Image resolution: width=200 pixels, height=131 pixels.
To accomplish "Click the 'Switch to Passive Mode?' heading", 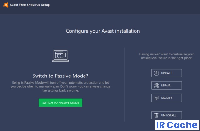I will (x=60, y=76).
